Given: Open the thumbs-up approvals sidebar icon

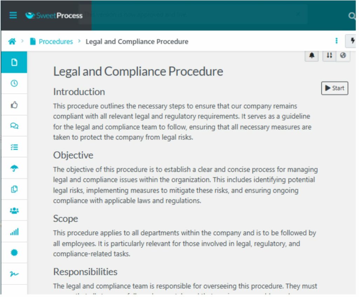Looking at the screenshot, I should tap(14, 105).
